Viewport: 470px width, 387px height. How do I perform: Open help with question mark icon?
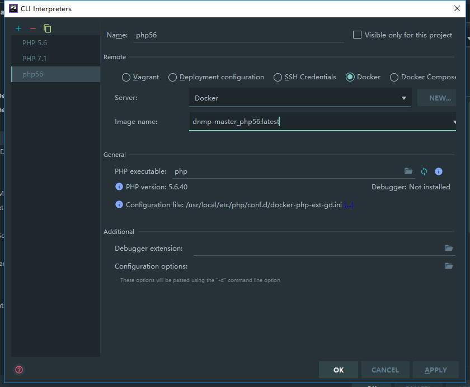click(19, 370)
